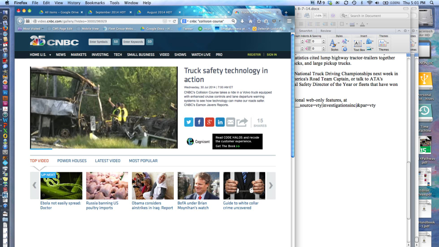Click the SIGN IN link

point(271,55)
